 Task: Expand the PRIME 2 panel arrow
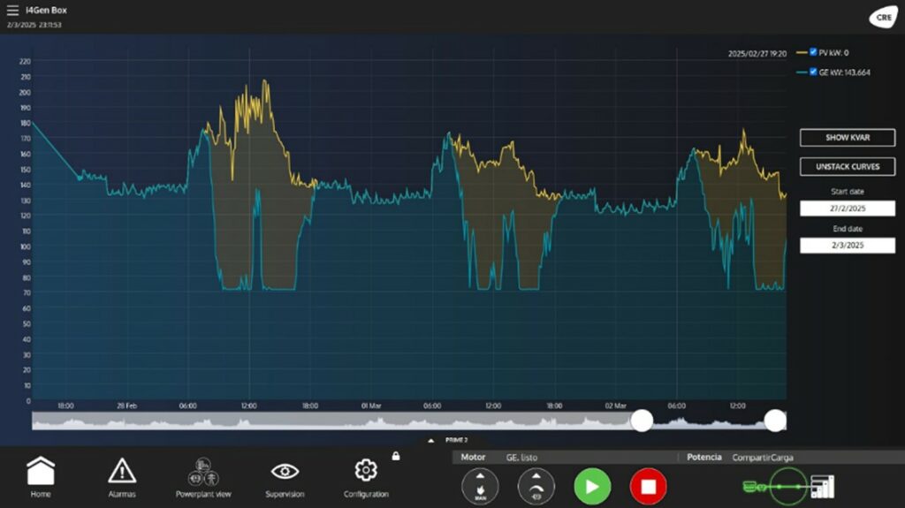coord(431,440)
